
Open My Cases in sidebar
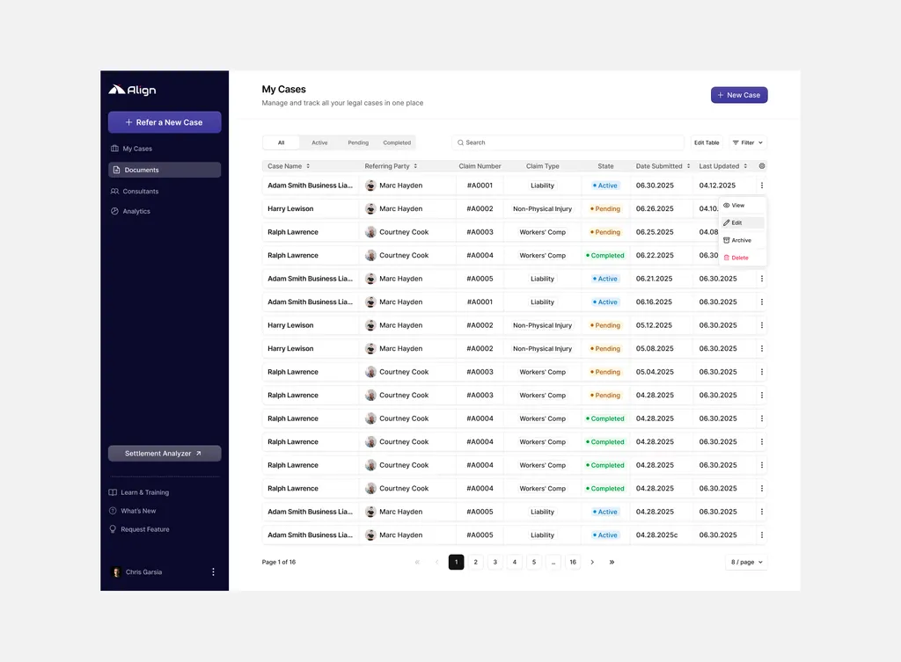tap(132, 149)
